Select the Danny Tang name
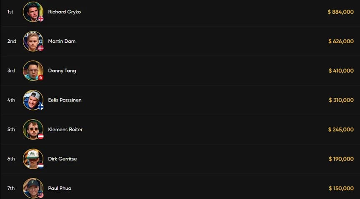The image size is (360, 199). (62, 71)
